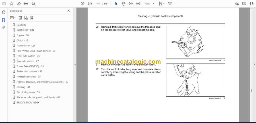Viewport: 256px width, 123px height.
Task: Collapse the left navigation pane arrow
Action: click(x=75, y=65)
